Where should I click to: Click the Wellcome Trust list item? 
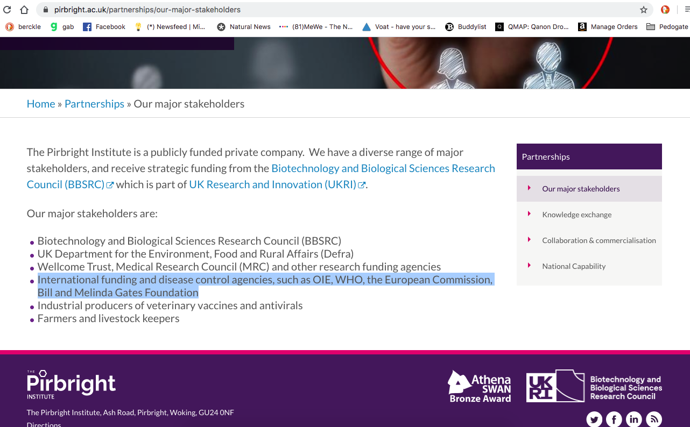coord(239,267)
